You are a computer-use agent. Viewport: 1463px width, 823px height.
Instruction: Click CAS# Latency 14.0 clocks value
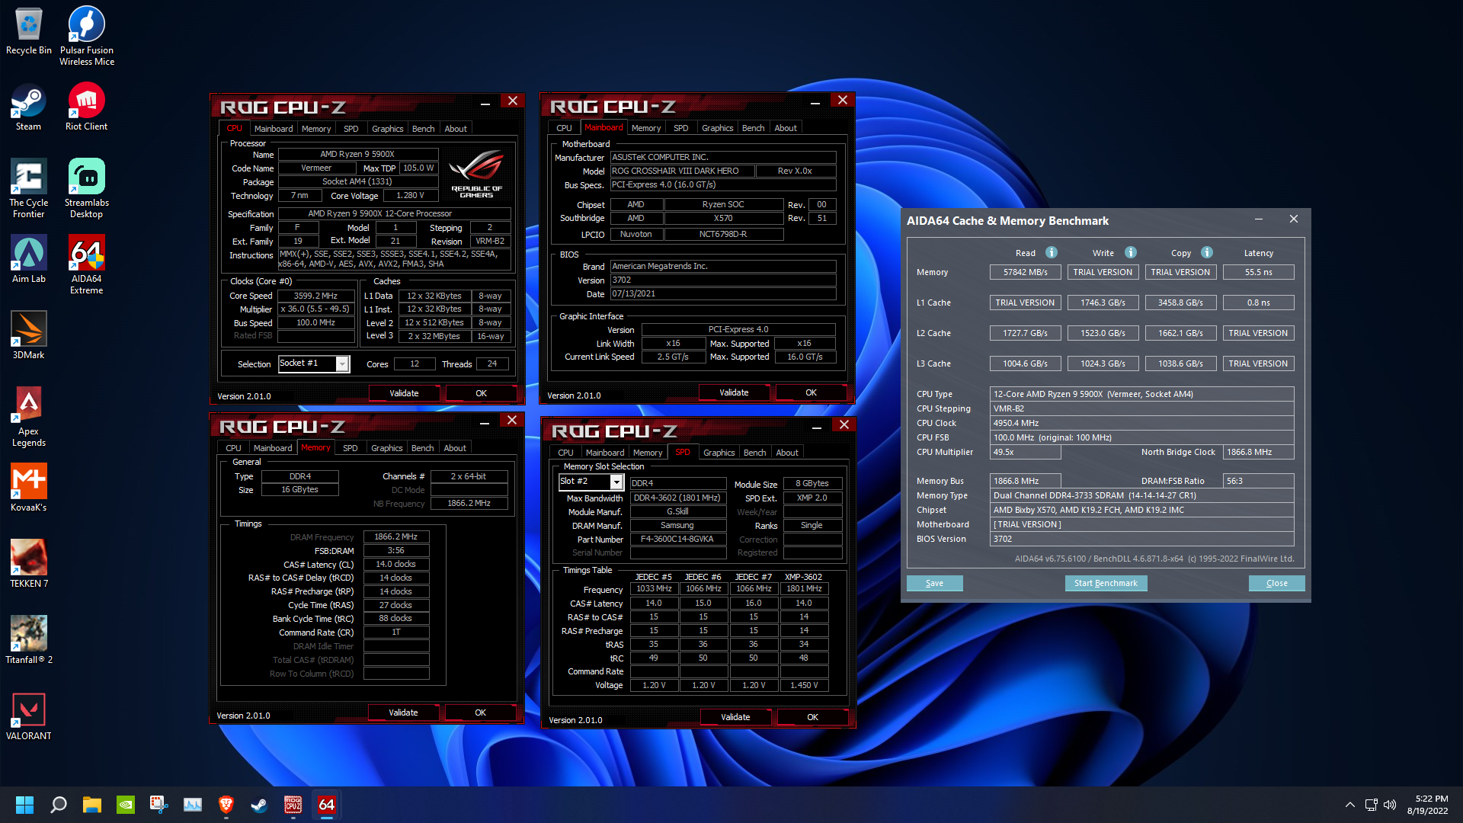396,564
